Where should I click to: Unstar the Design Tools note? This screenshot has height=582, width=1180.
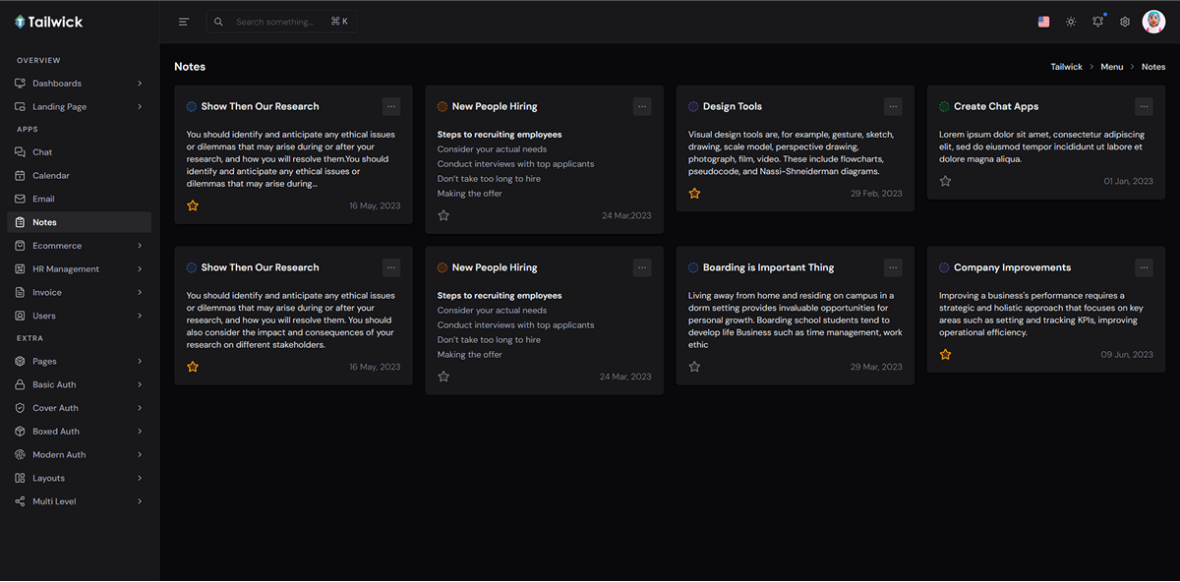[694, 194]
